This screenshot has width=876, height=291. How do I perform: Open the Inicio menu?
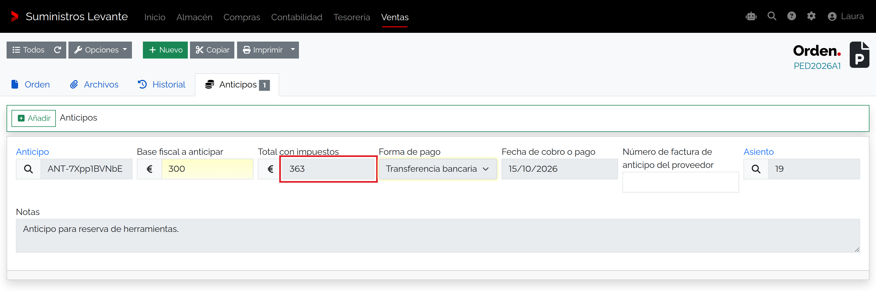[x=155, y=17]
